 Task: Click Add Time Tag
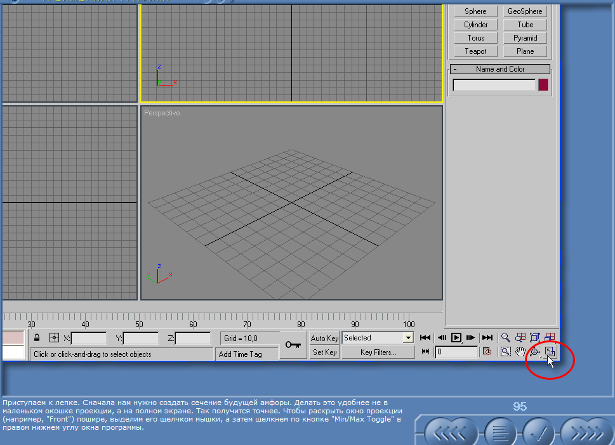[247, 354]
